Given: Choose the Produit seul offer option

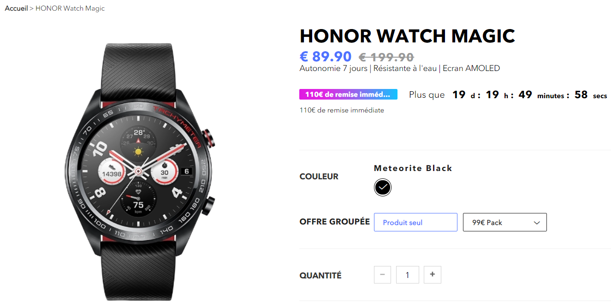Looking at the screenshot, I should [x=415, y=222].
